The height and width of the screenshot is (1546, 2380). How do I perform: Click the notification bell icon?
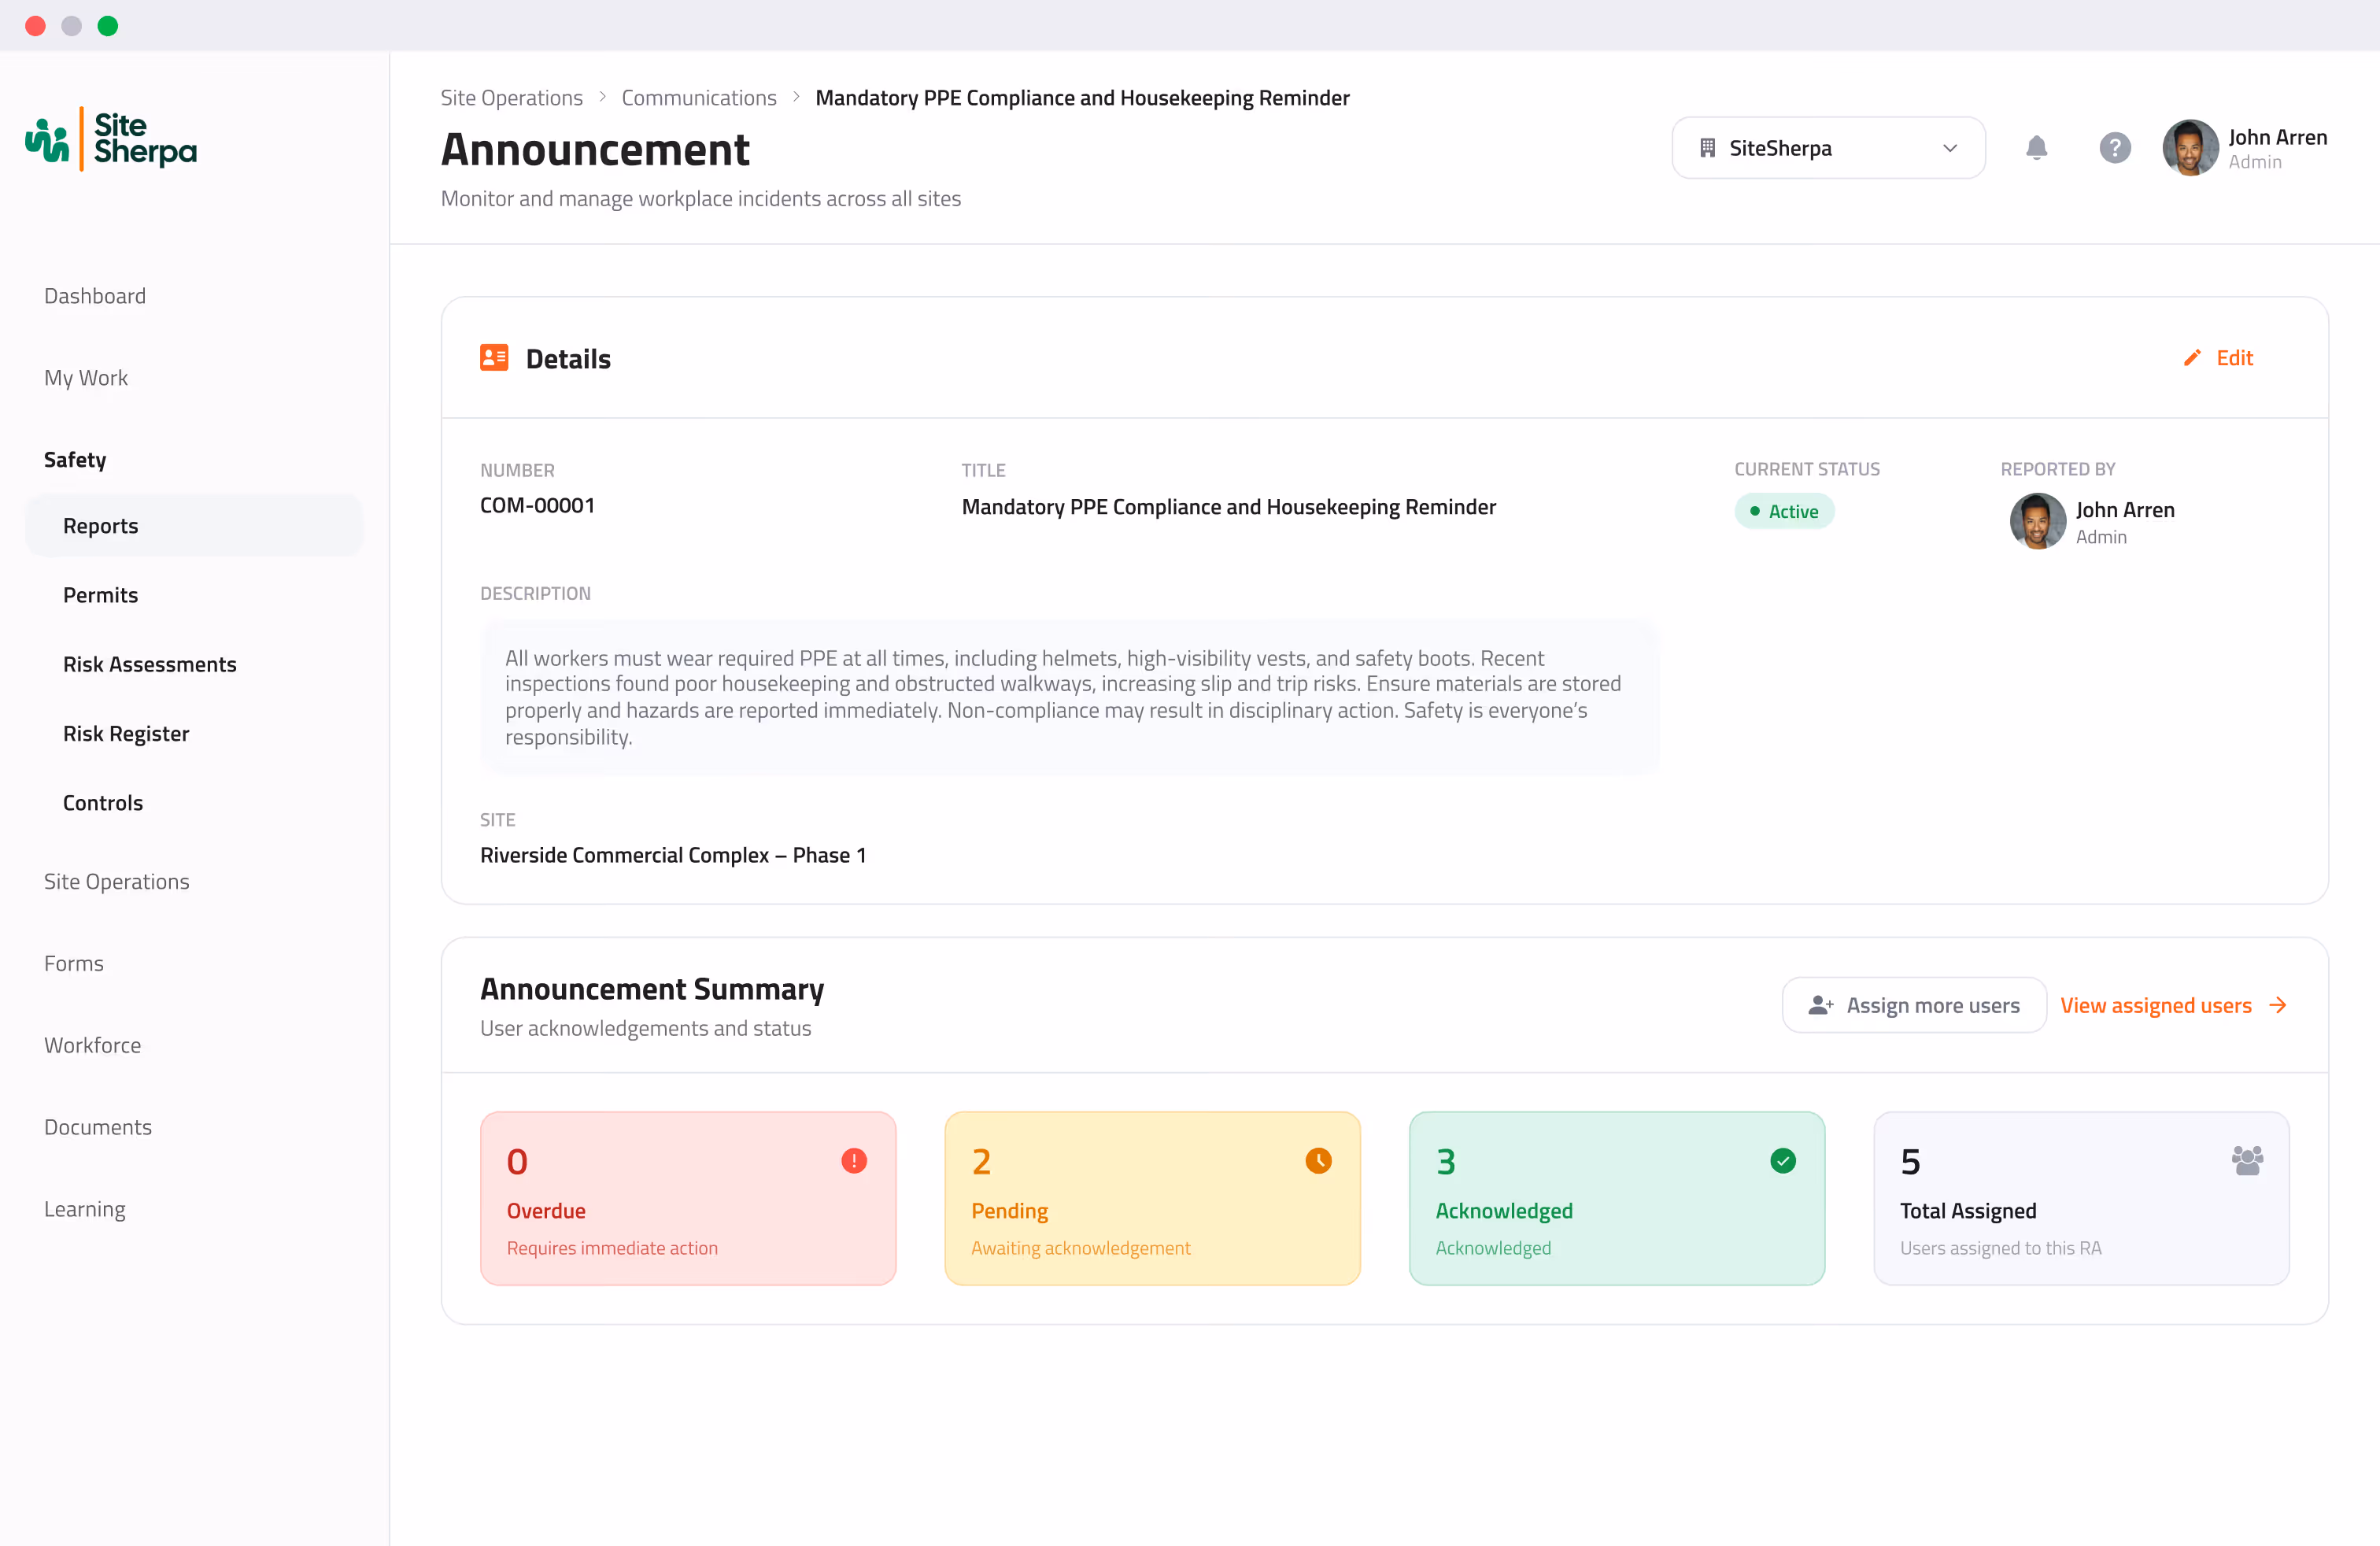2036,148
